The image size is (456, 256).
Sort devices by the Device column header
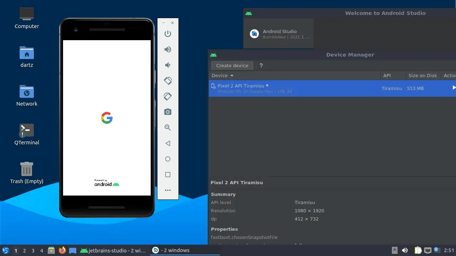coord(295,75)
